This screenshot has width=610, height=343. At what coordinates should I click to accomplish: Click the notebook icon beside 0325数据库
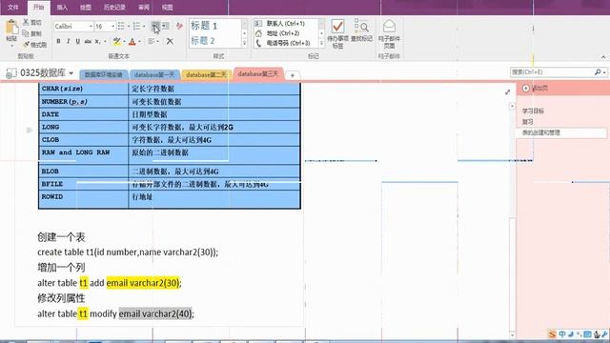click(x=11, y=73)
